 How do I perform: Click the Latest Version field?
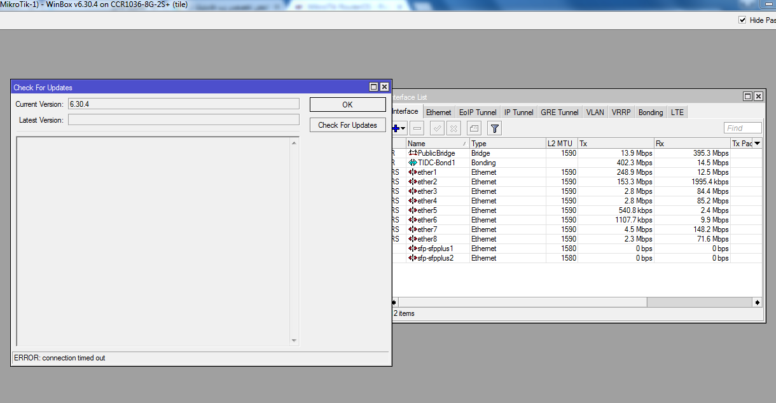coord(183,120)
